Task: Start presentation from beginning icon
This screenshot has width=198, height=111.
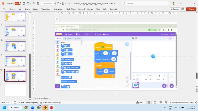Action: coord(38,3)
